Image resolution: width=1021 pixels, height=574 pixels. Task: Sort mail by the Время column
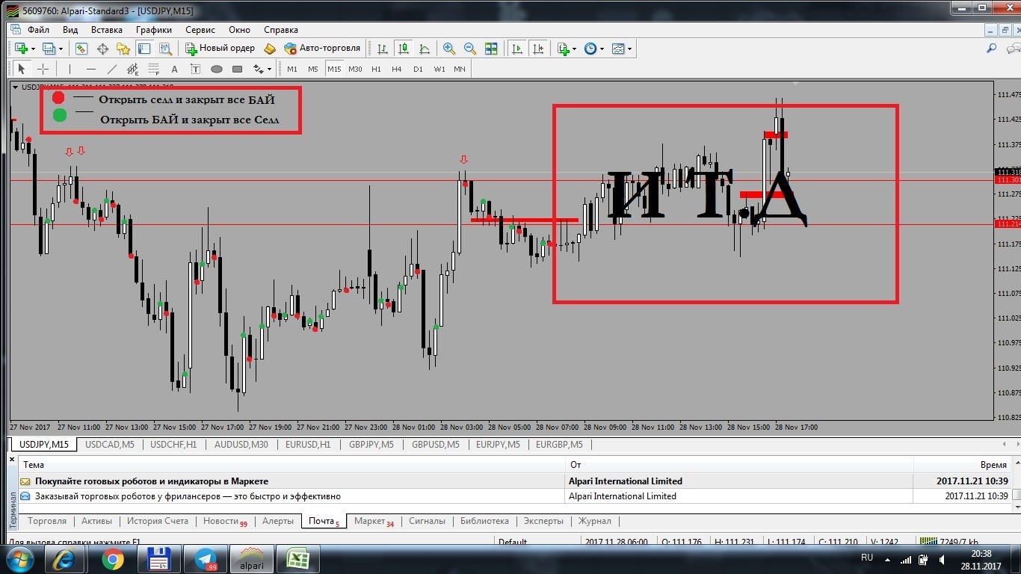961,465
